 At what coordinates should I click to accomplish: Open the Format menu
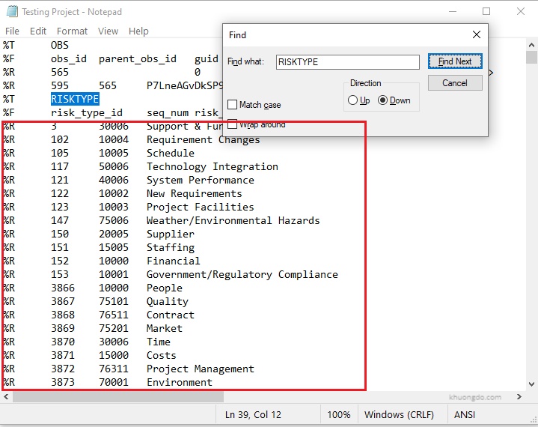(72, 31)
